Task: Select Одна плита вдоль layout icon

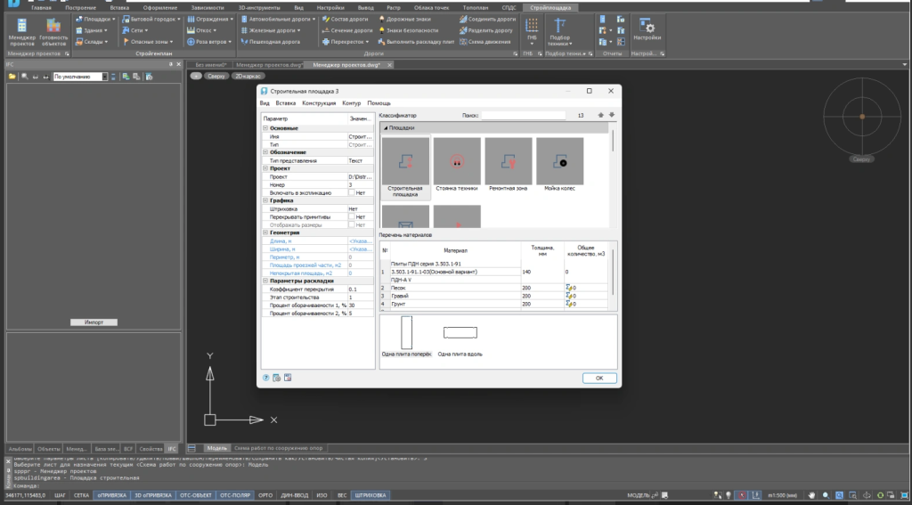Action: pyautogui.click(x=460, y=332)
